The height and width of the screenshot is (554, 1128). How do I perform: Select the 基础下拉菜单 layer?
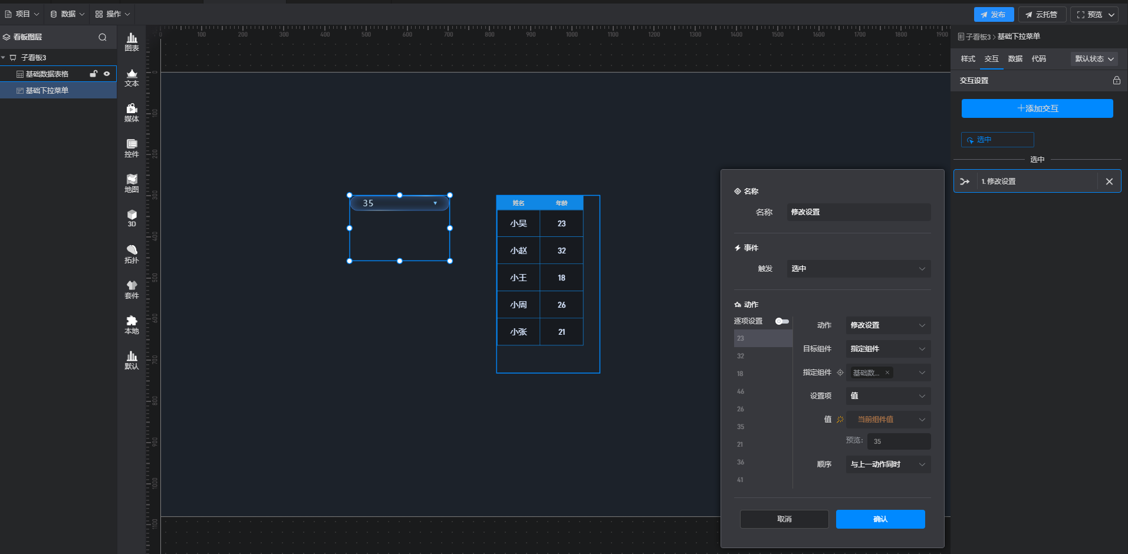tap(58, 90)
